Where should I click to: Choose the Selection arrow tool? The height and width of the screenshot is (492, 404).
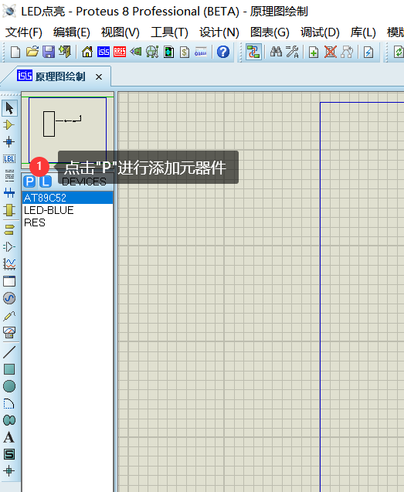pos(9,108)
